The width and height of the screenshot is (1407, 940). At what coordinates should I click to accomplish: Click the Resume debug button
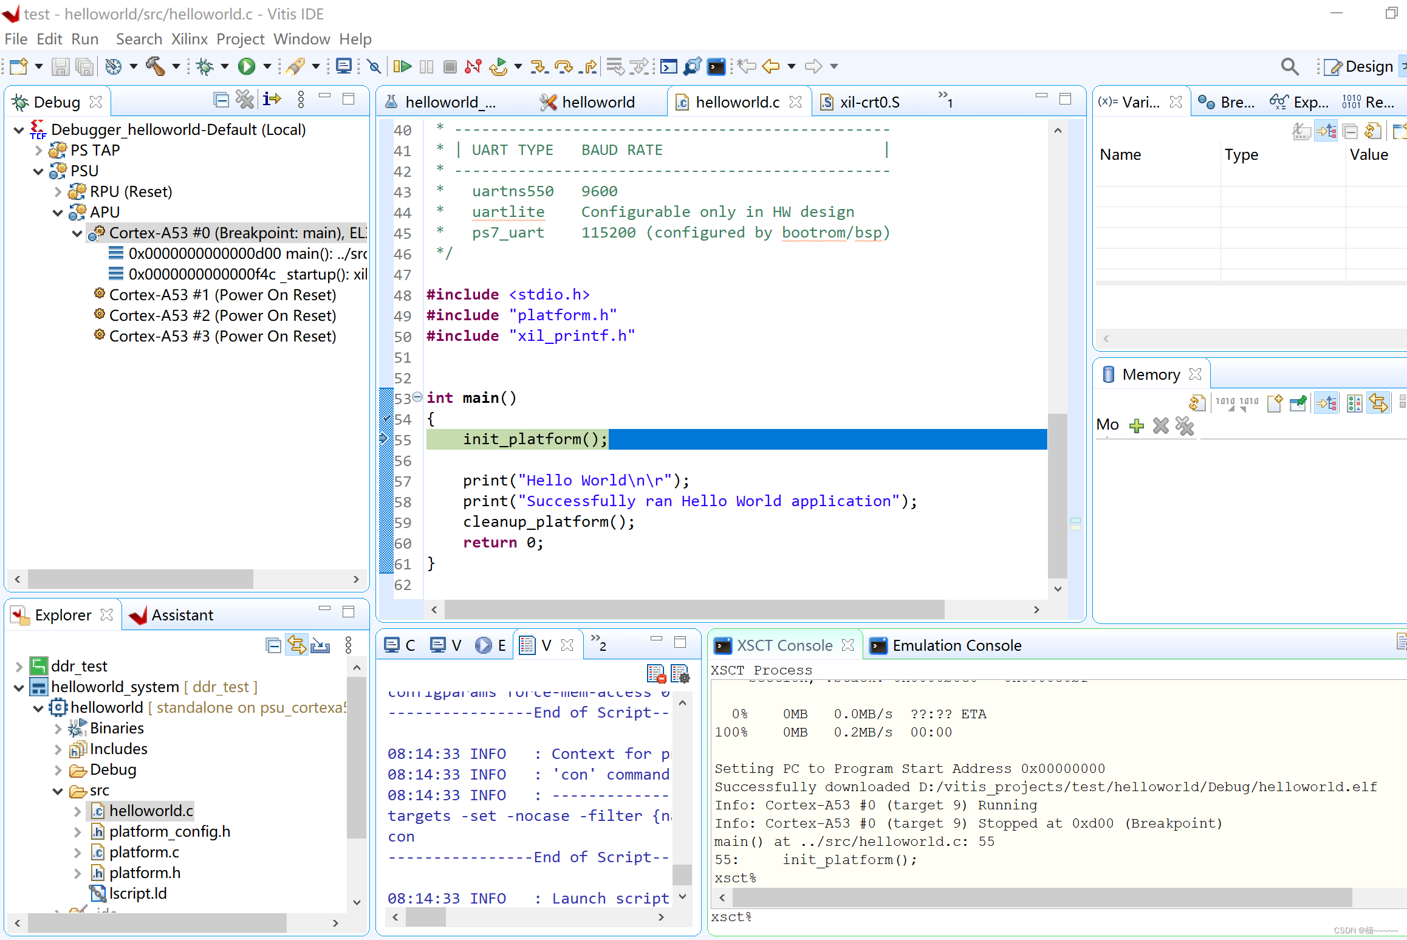point(402,66)
